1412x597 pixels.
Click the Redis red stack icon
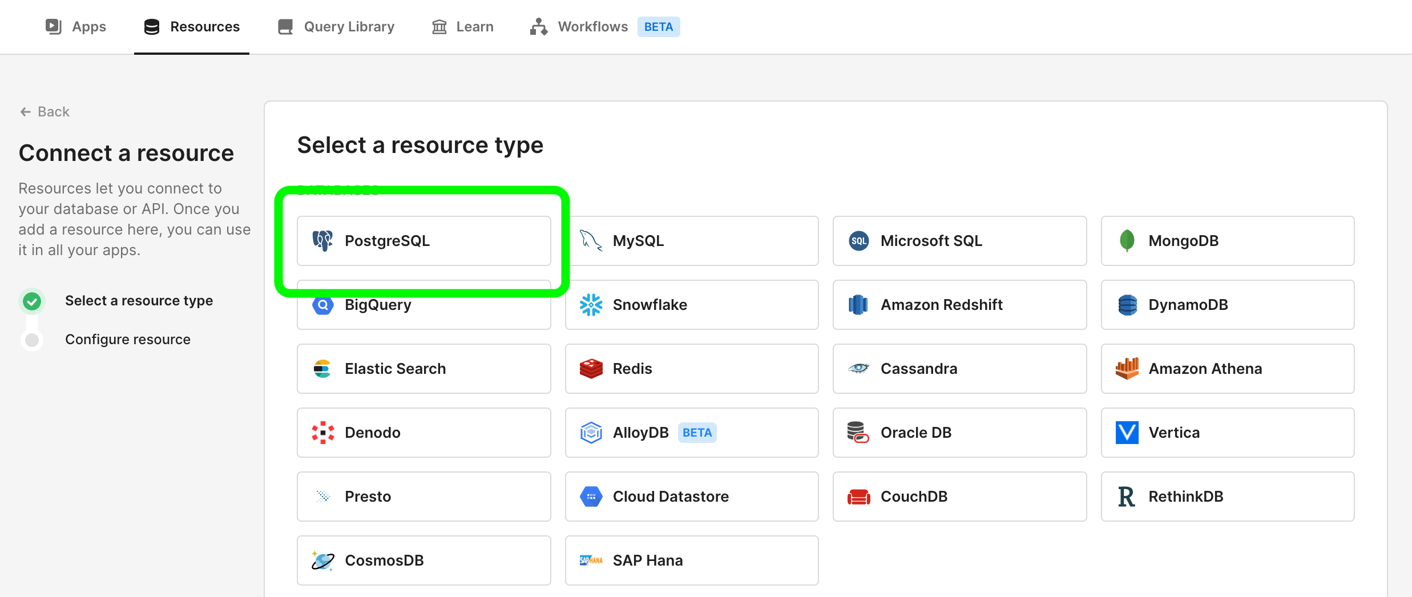click(x=591, y=369)
